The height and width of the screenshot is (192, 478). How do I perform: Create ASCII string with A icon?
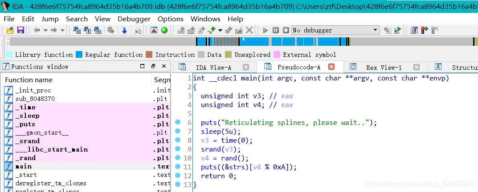[x=201, y=30]
